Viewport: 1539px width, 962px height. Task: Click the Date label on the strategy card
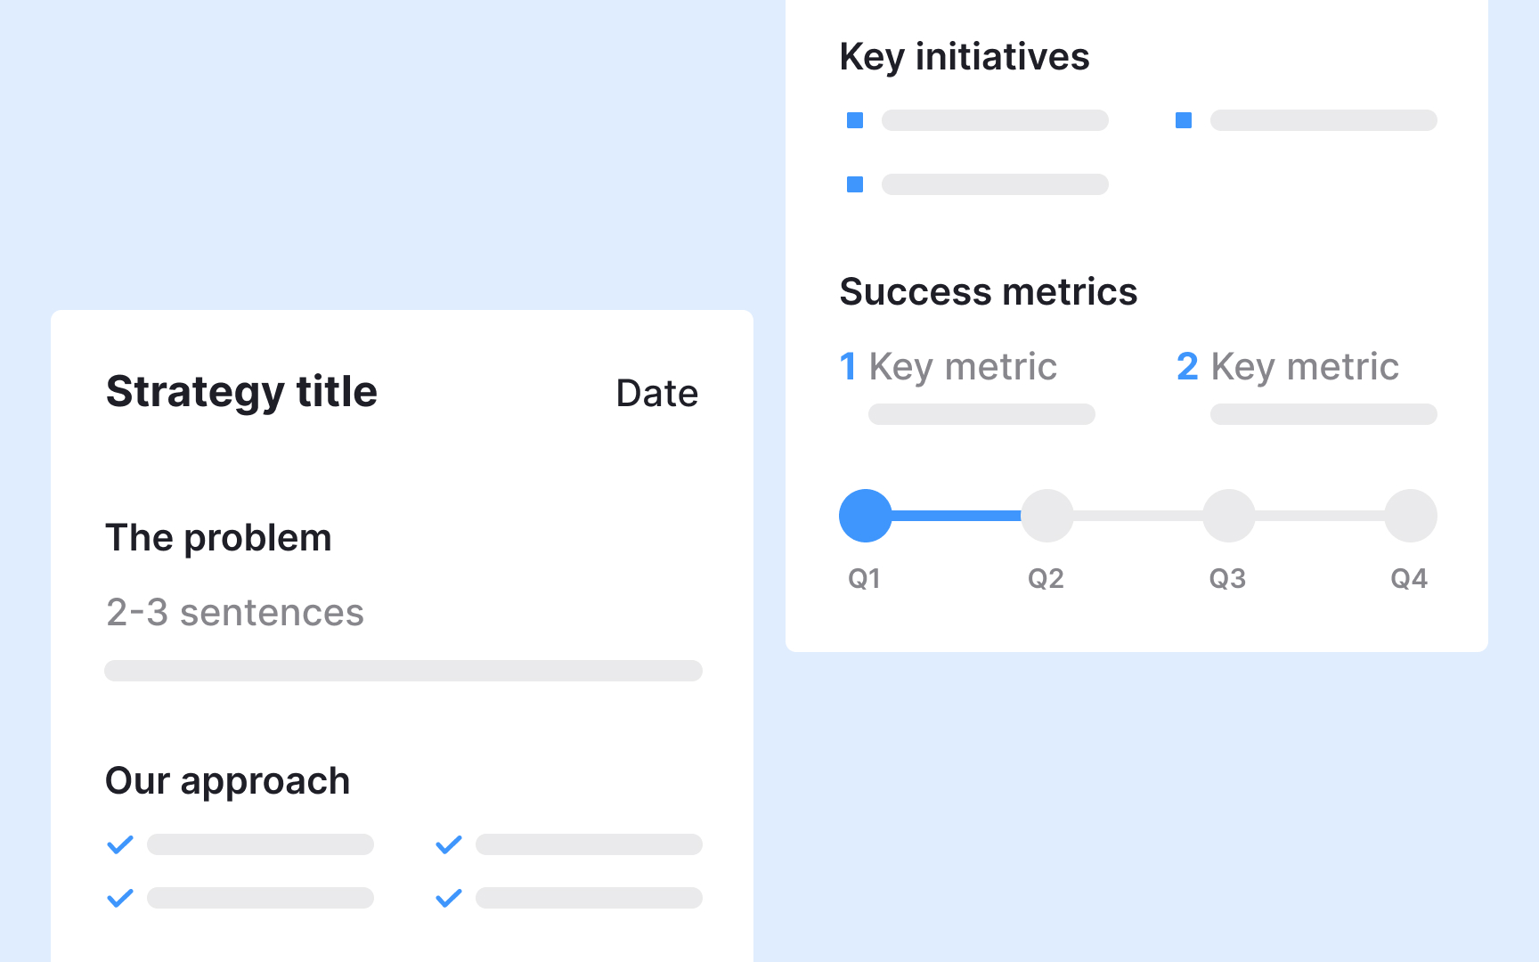click(x=657, y=393)
